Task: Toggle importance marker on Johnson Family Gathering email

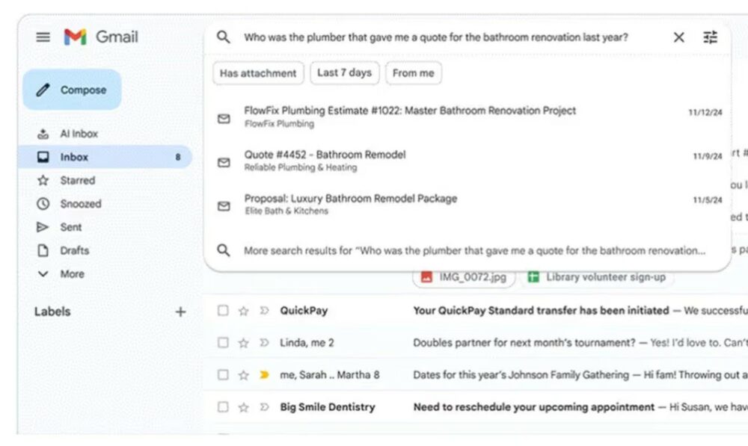Action: click(263, 375)
